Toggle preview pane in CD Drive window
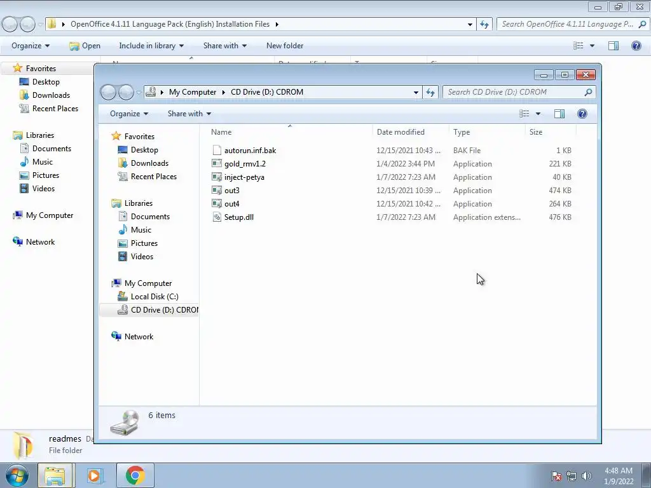The image size is (651, 488). tap(559, 114)
